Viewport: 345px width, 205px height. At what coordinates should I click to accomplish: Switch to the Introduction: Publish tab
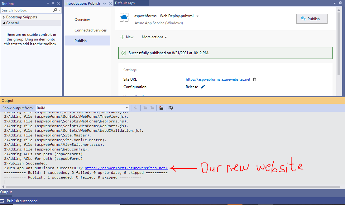83,3
